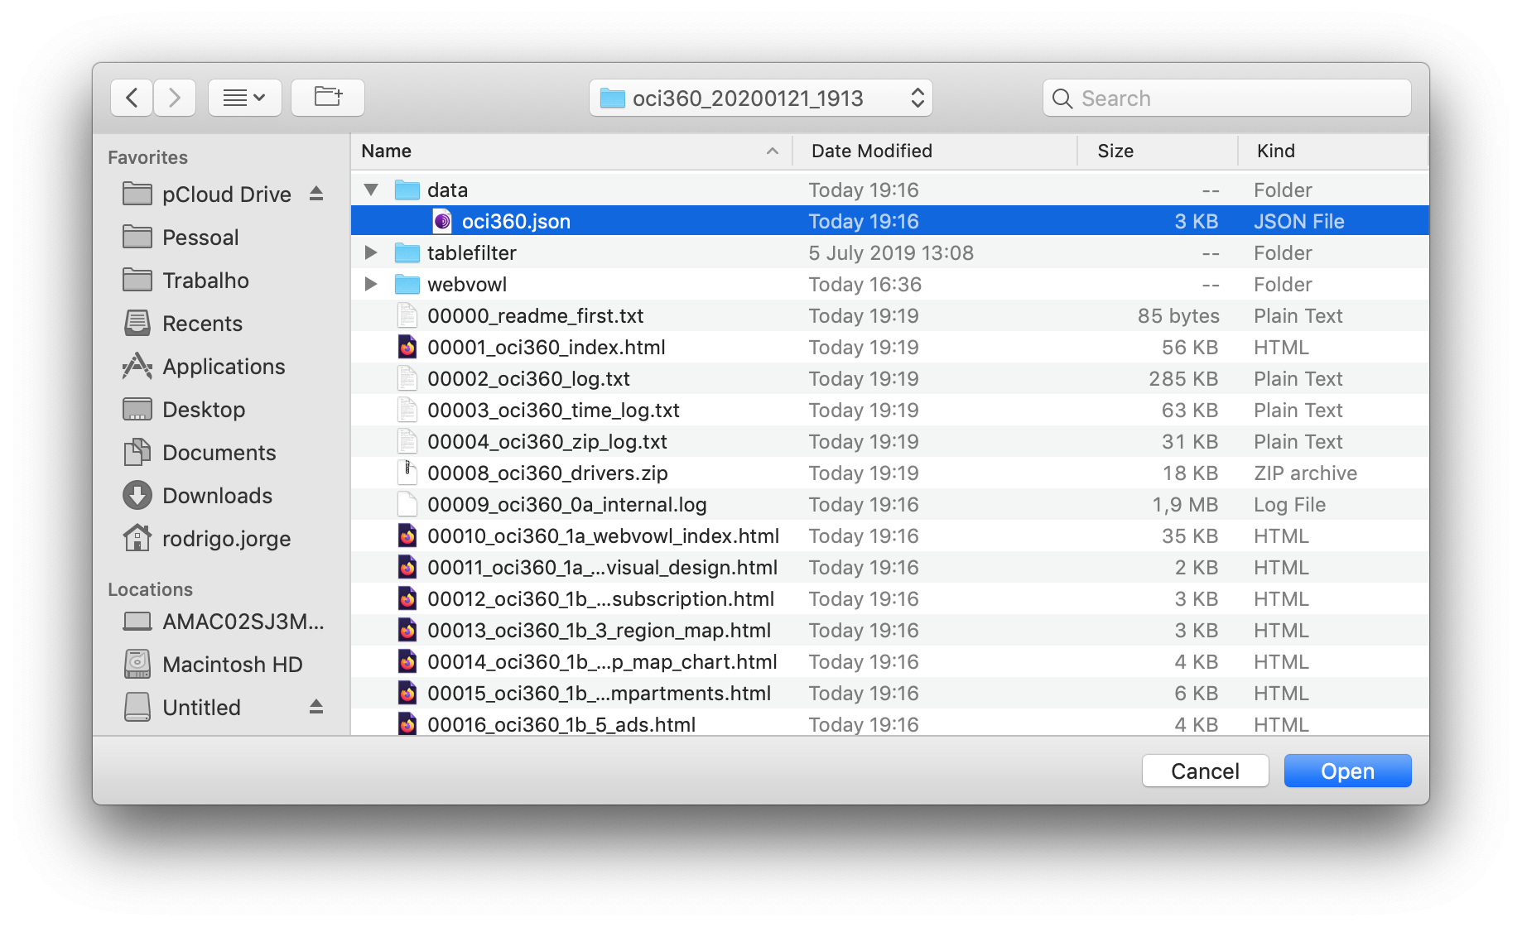Select 00010_oci360_1a_webvowl_index.html icon
Image resolution: width=1522 pixels, height=927 pixels.
pyautogui.click(x=407, y=536)
